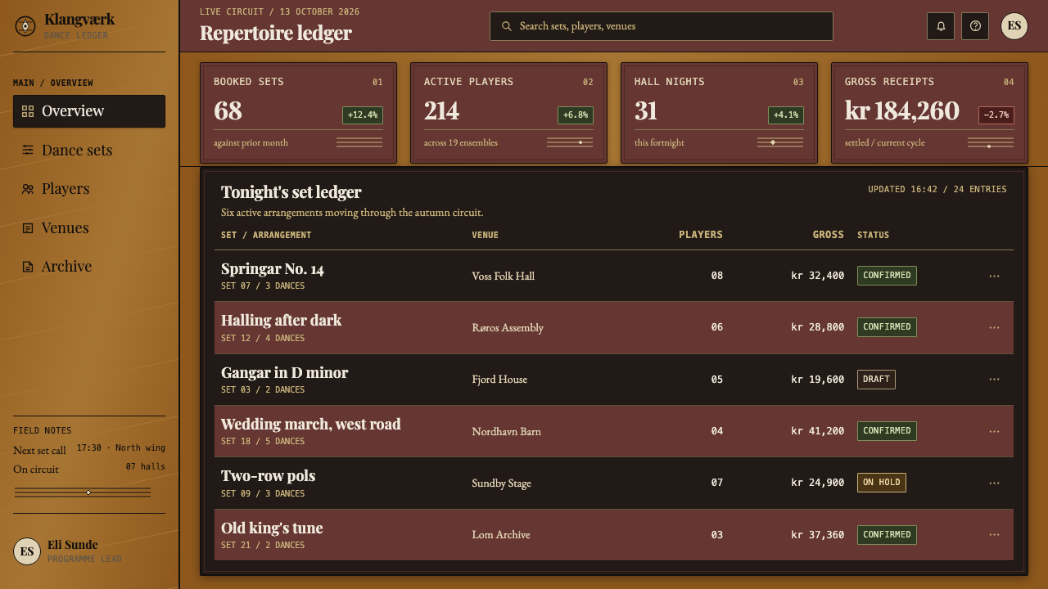Click gross amount kr 24,900
This screenshot has width=1048, height=589.
817,483
